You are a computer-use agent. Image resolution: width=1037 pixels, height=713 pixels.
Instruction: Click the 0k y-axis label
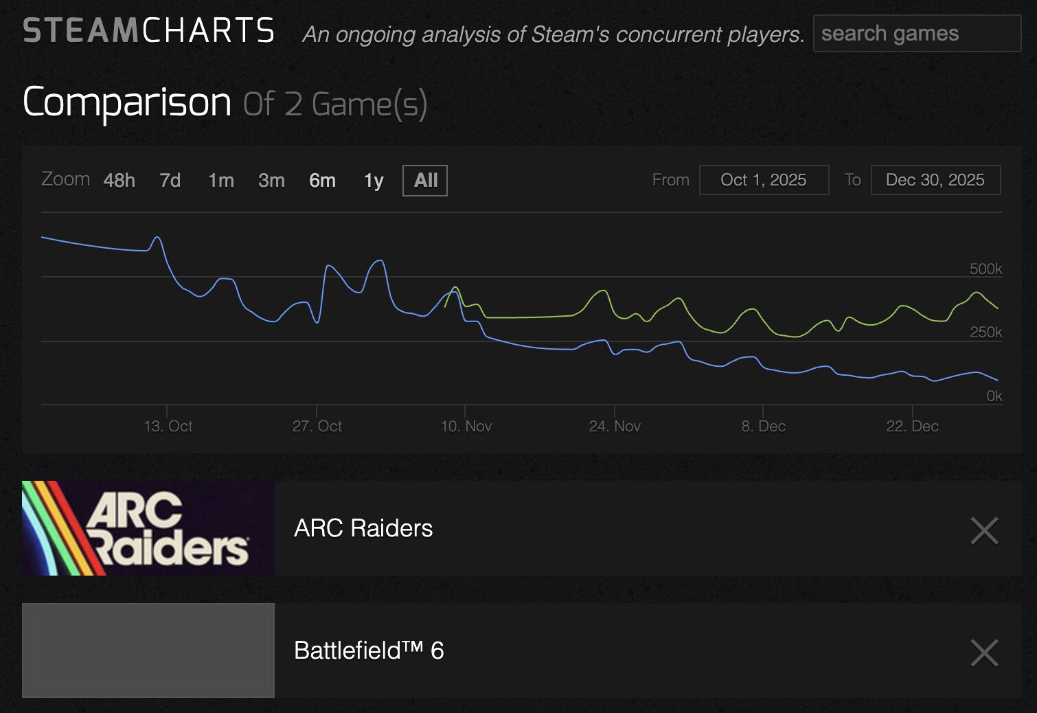(x=994, y=396)
